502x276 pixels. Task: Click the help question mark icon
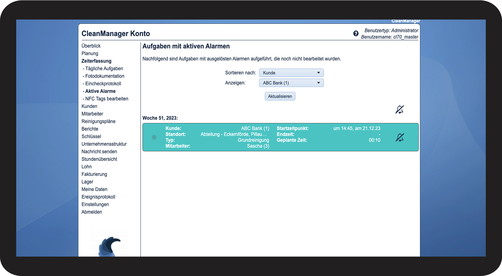pyautogui.click(x=356, y=34)
